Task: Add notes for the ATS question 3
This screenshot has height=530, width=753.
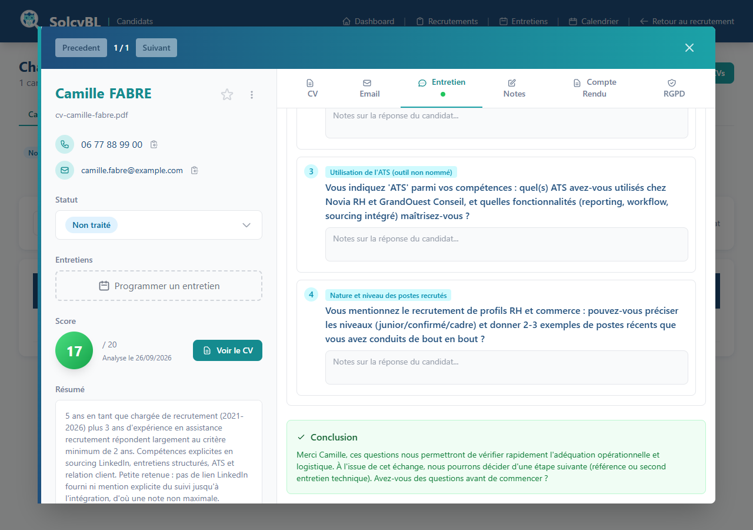Action: [507, 244]
